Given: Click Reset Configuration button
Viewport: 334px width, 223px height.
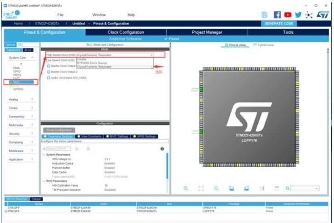Looking at the screenshot, I should pyautogui.click(x=59, y=130).
